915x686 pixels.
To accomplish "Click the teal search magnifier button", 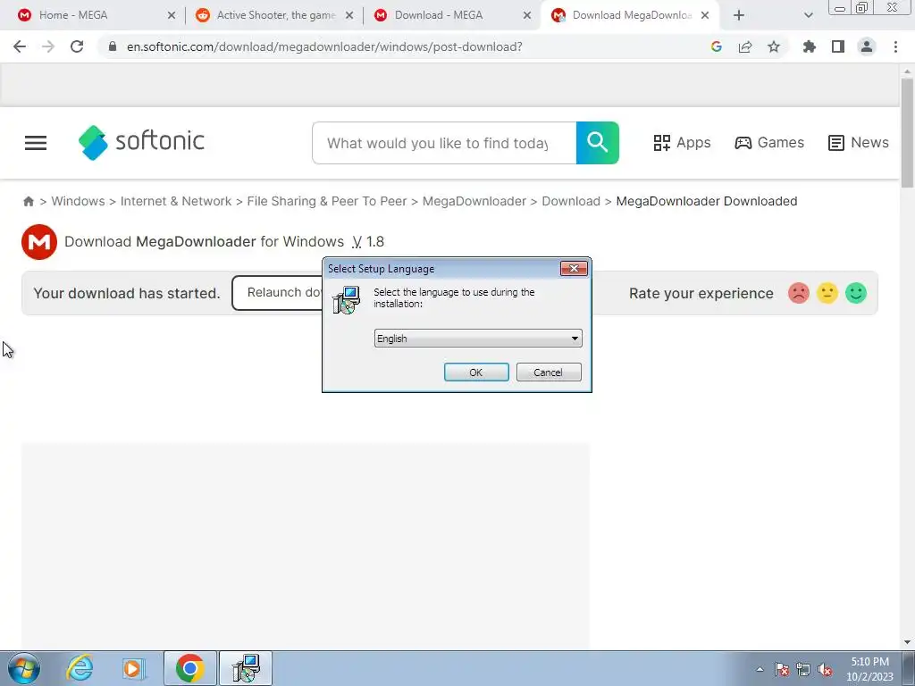I will [x=597, y=143].
